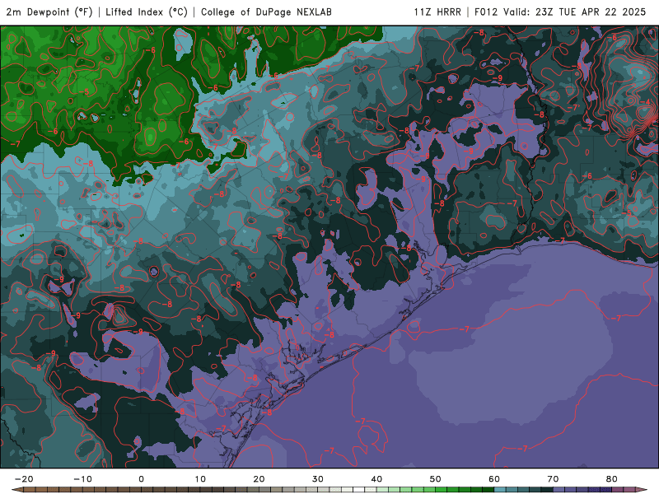Click the "11Z HRRR" model run label
The height and width of the screenshot is (494, 659).
point(437,12)
